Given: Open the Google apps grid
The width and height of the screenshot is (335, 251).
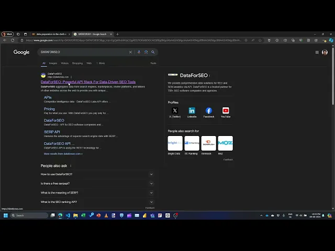Looking at the screenshot, I should click(317, 52).
